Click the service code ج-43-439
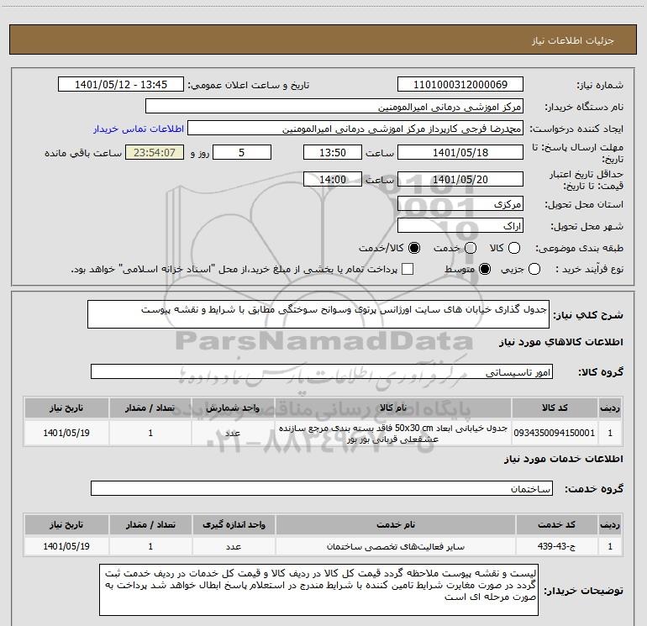The height and width of the screenshot is (626, 647). pyautogui.click(x=556, y=546)
